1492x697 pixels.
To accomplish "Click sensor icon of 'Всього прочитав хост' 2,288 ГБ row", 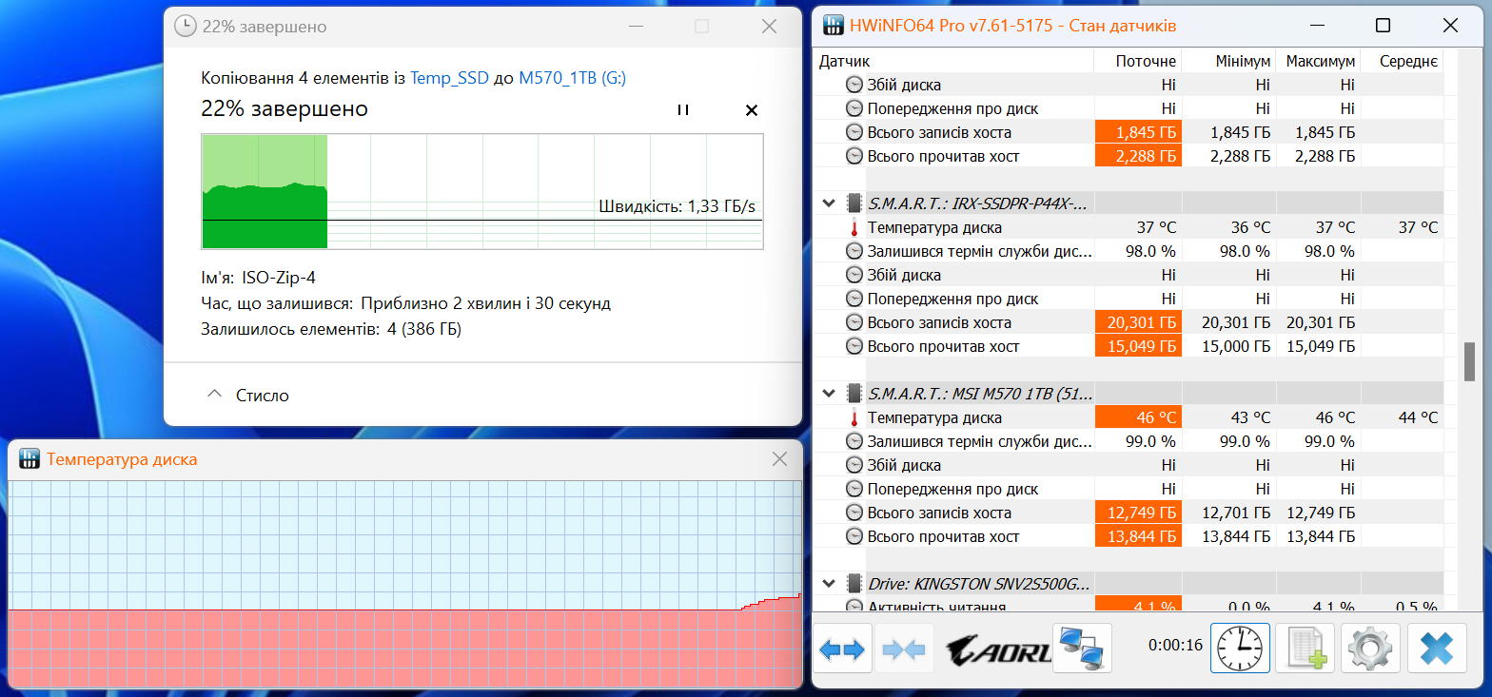I will click(x=854, y=156).
